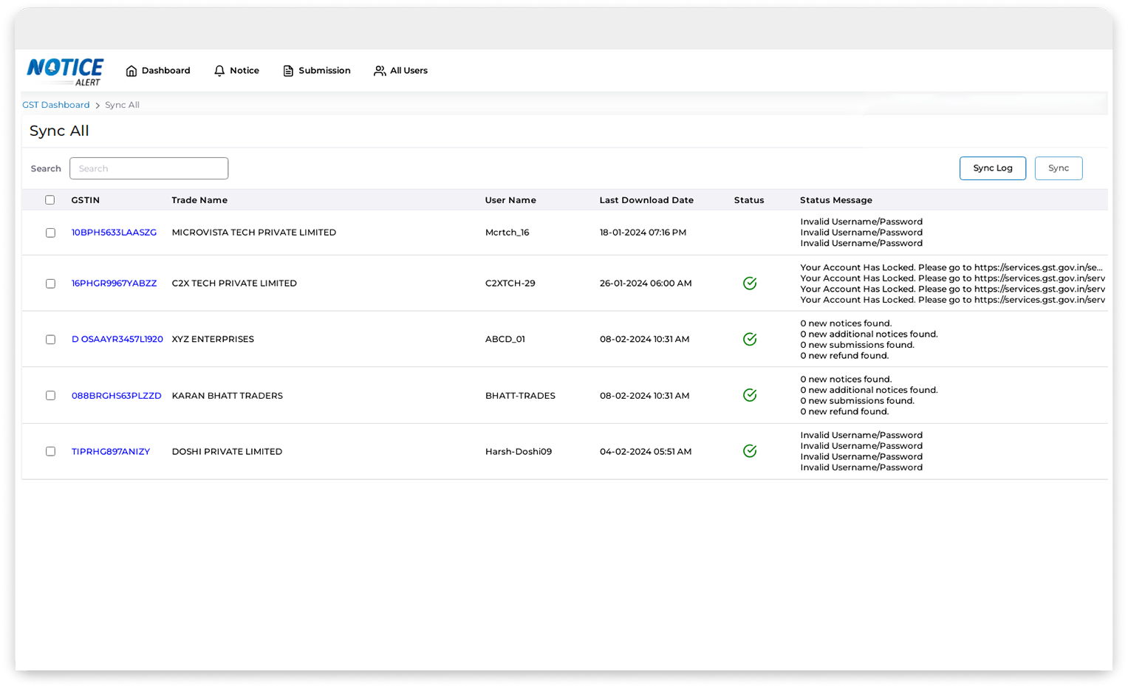This screenshot has width=1128, height=686.
Task: Click the Submission document icon
Action: [288, 71]
